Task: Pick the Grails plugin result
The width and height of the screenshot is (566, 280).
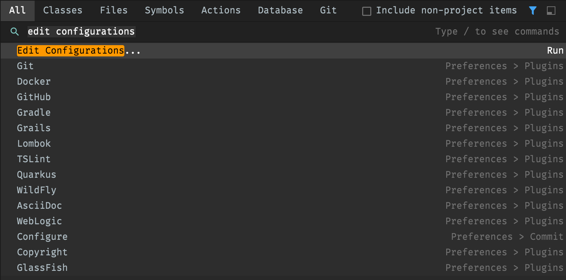Action: [x=283, y=128]
